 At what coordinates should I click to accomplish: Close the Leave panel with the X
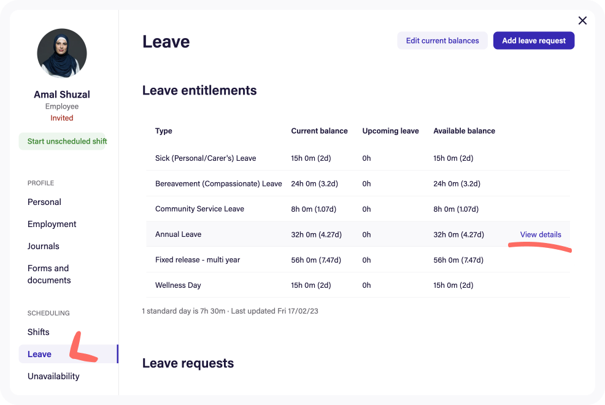[582, 20]
